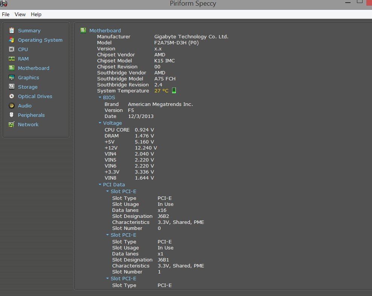The height and width of the screenshot is (296, 372).
Task: Click the slot designation J6B1
Action: 163,260
